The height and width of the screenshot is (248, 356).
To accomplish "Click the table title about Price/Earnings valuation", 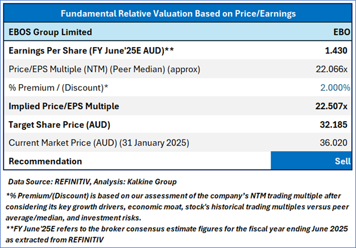I will (179, 13).
